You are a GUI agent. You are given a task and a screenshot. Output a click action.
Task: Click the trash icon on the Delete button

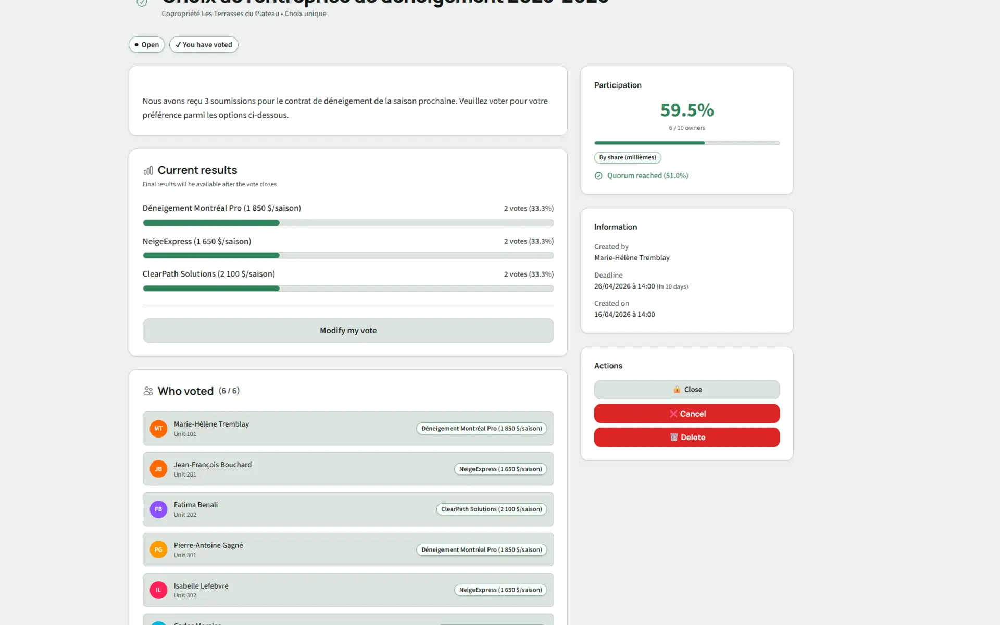click(674, 437)
